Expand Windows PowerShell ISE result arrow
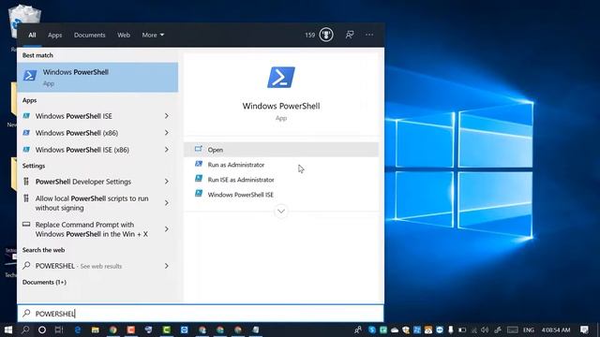 pos(167,116)
